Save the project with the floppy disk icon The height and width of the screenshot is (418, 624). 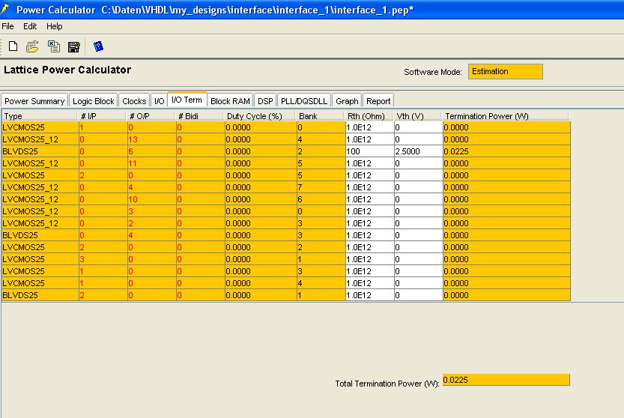tap(74, 46)
